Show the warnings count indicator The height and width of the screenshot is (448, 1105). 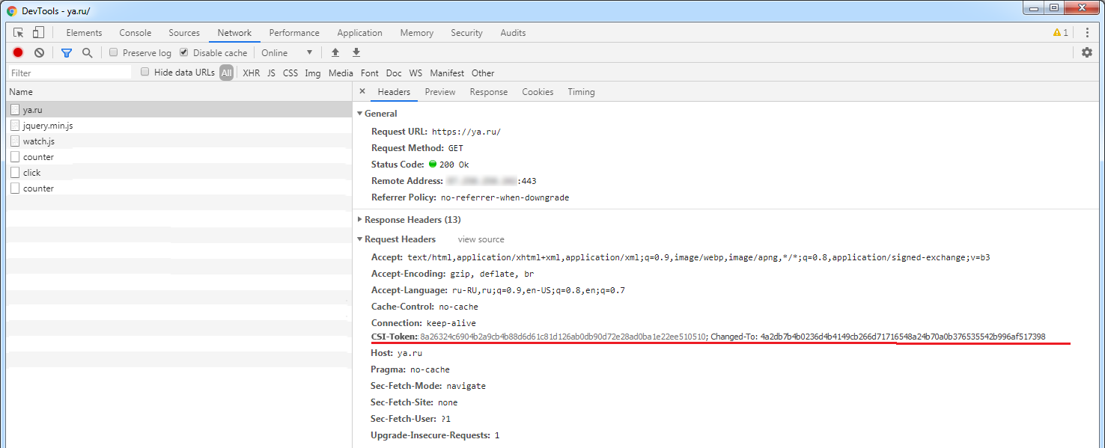coord(1060,33)
